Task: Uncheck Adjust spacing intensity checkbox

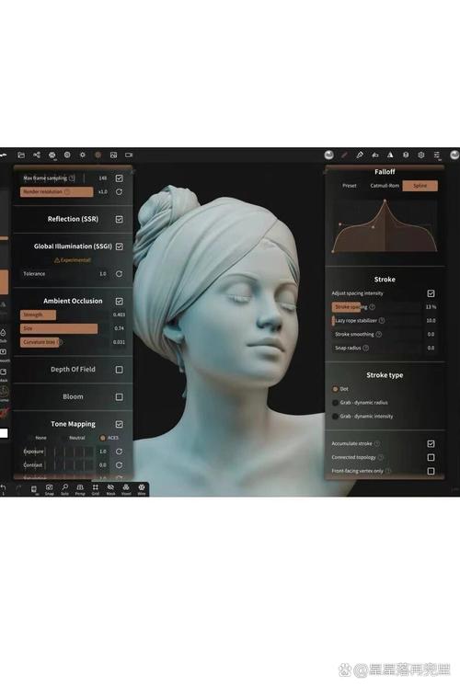Action: [431, 293]
